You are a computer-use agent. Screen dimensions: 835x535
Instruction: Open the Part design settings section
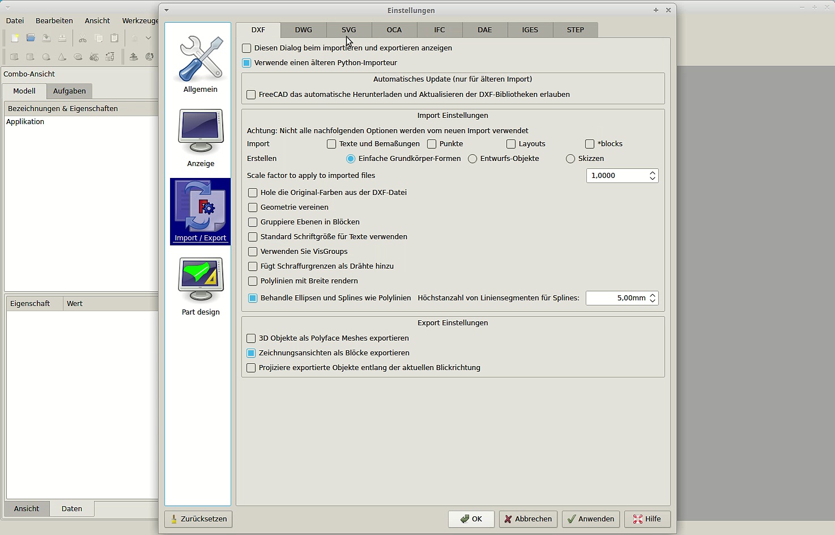(x=200, y=286)
